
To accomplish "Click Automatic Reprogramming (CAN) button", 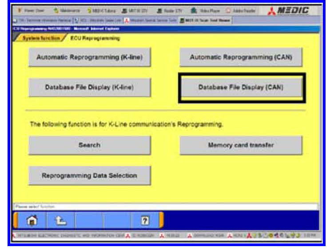I will click(240, 57).
